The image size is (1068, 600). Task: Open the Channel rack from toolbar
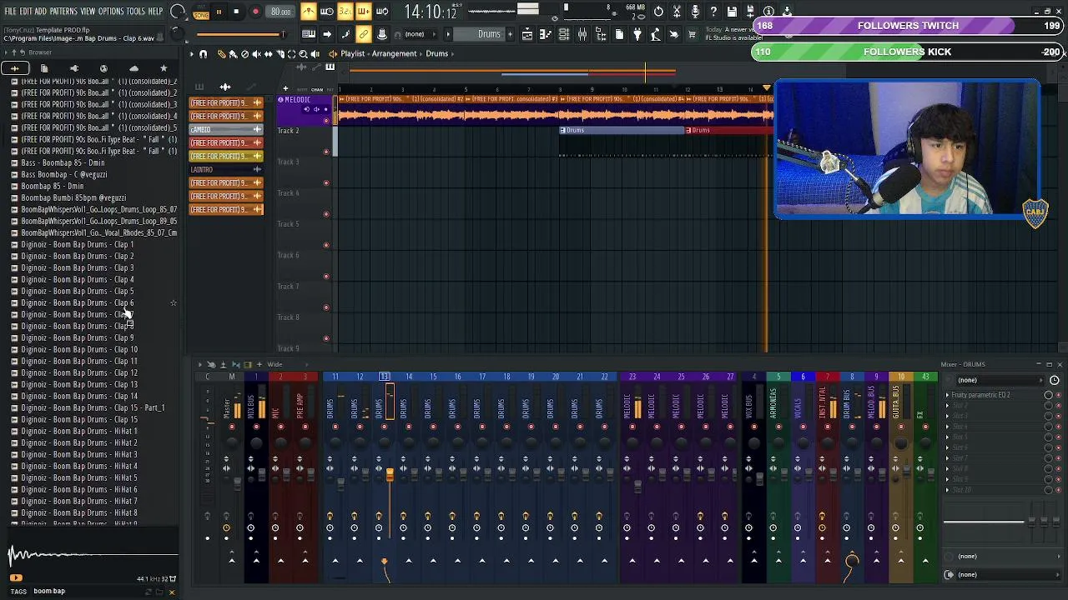564,34
